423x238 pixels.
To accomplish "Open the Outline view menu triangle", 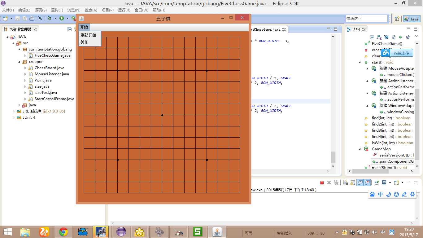I will point(416,36).
